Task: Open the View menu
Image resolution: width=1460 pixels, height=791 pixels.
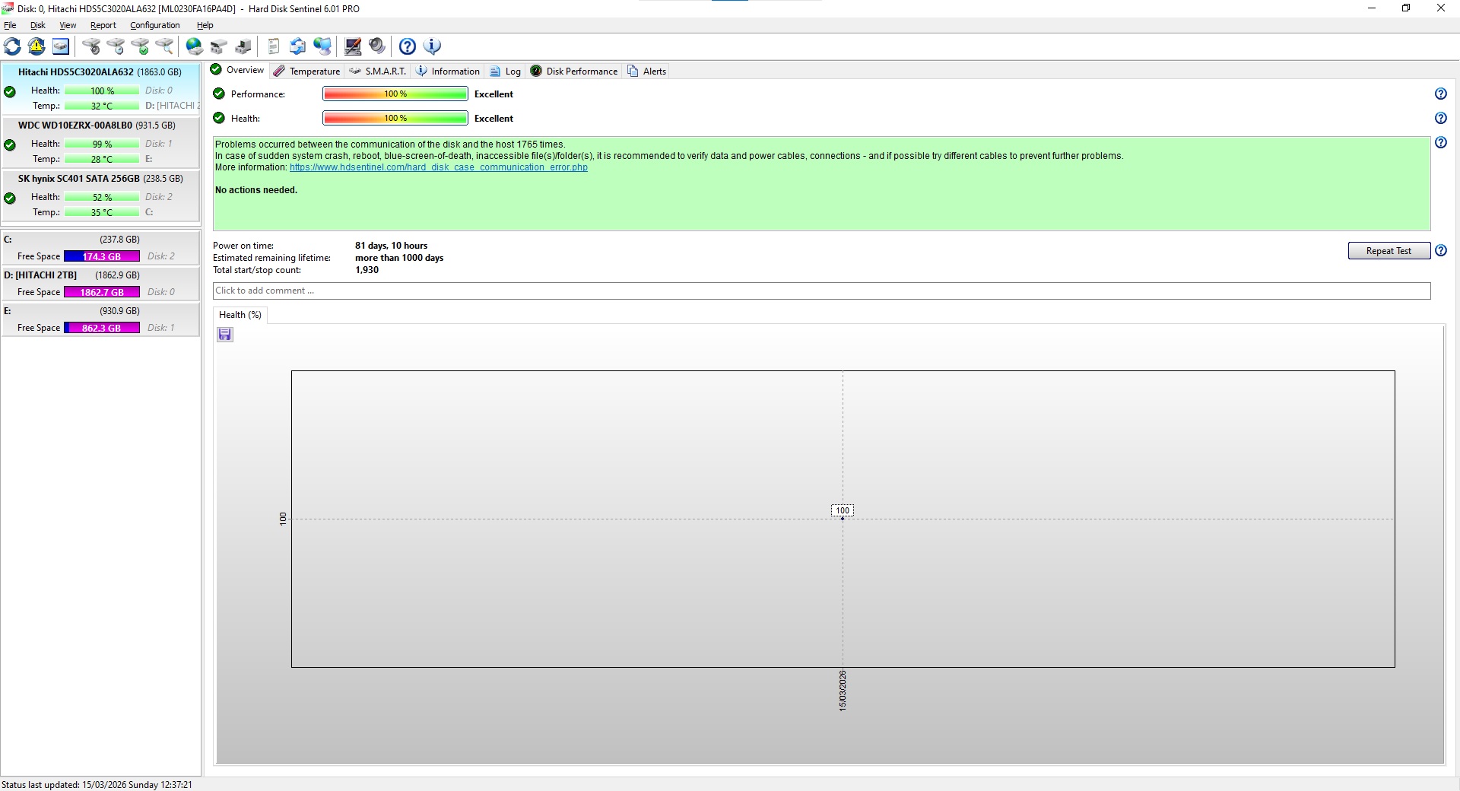Action: 68,25
